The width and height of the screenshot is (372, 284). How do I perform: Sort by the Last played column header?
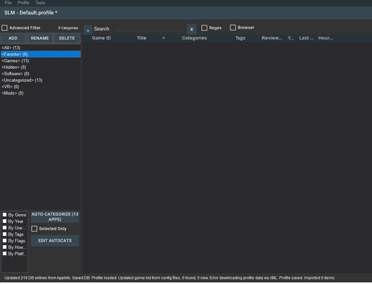tap(306, 38)
